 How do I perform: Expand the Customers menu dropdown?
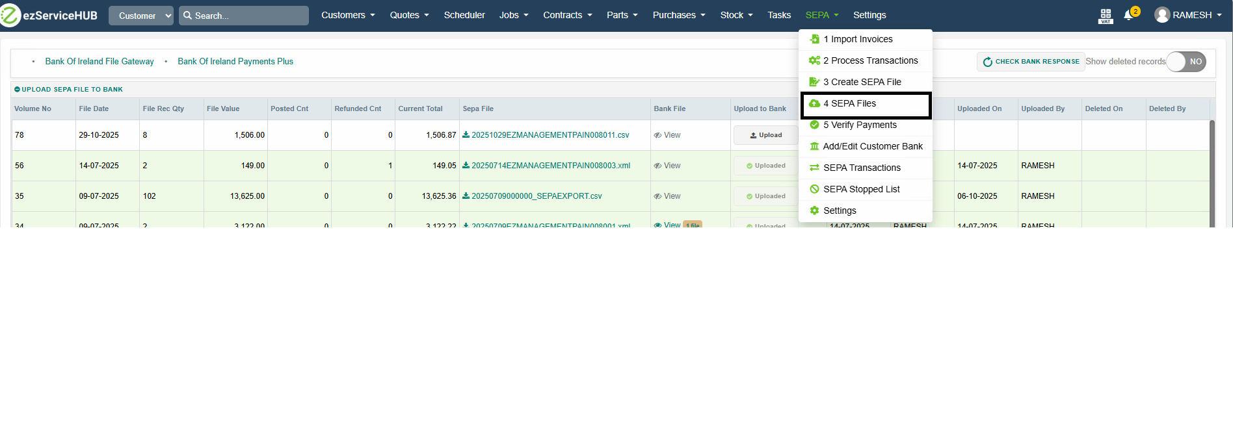coord(348,15)
